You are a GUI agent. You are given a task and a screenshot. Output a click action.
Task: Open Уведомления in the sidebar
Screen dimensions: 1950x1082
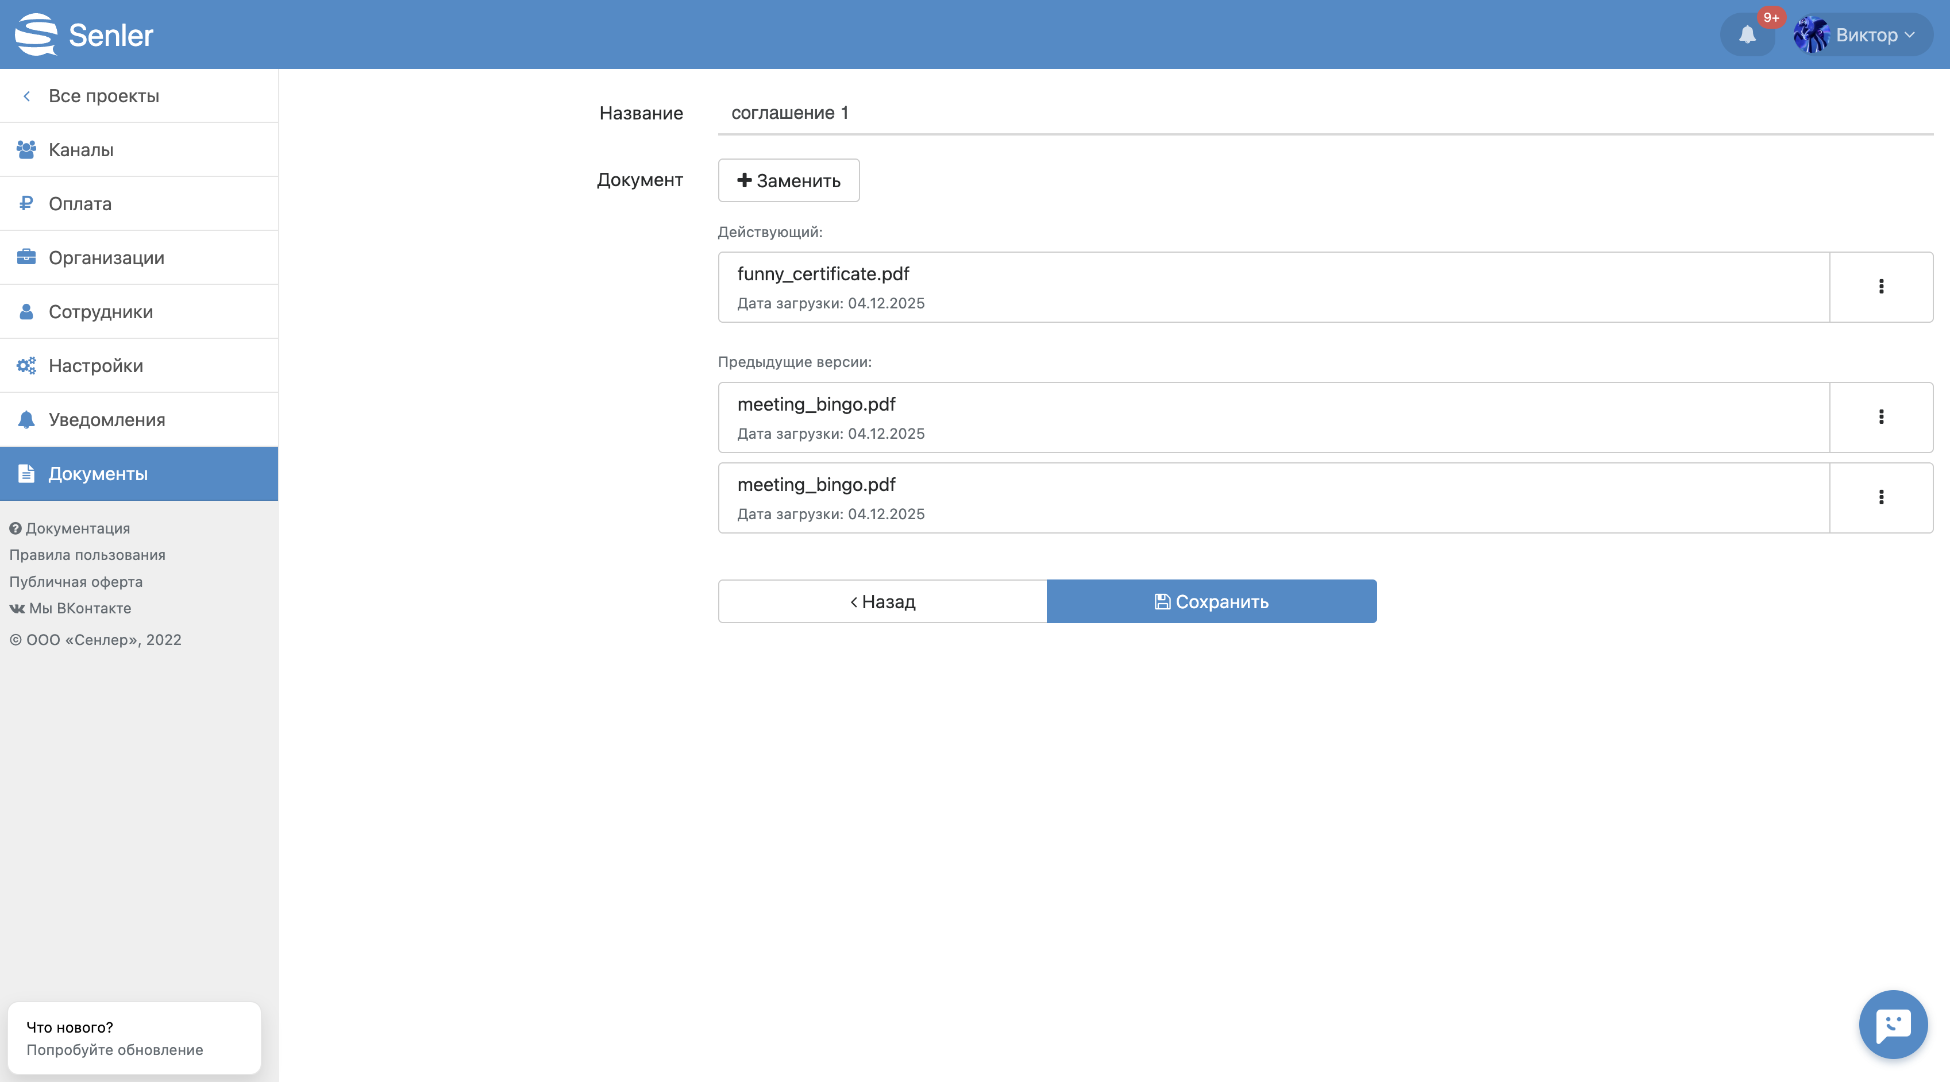pyautogui.click(x=107, y=420)
